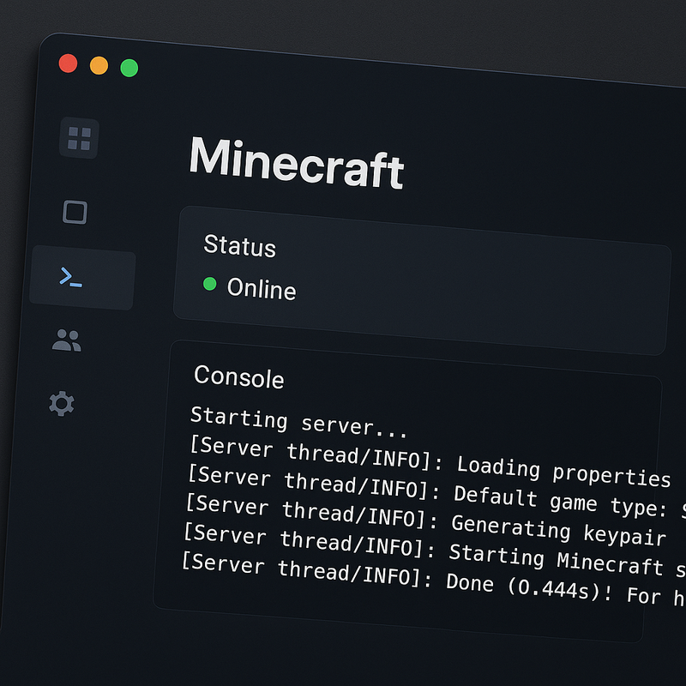Click the green online status dot
The height and width of the screenshot is (686, 686).
point(210,284)
